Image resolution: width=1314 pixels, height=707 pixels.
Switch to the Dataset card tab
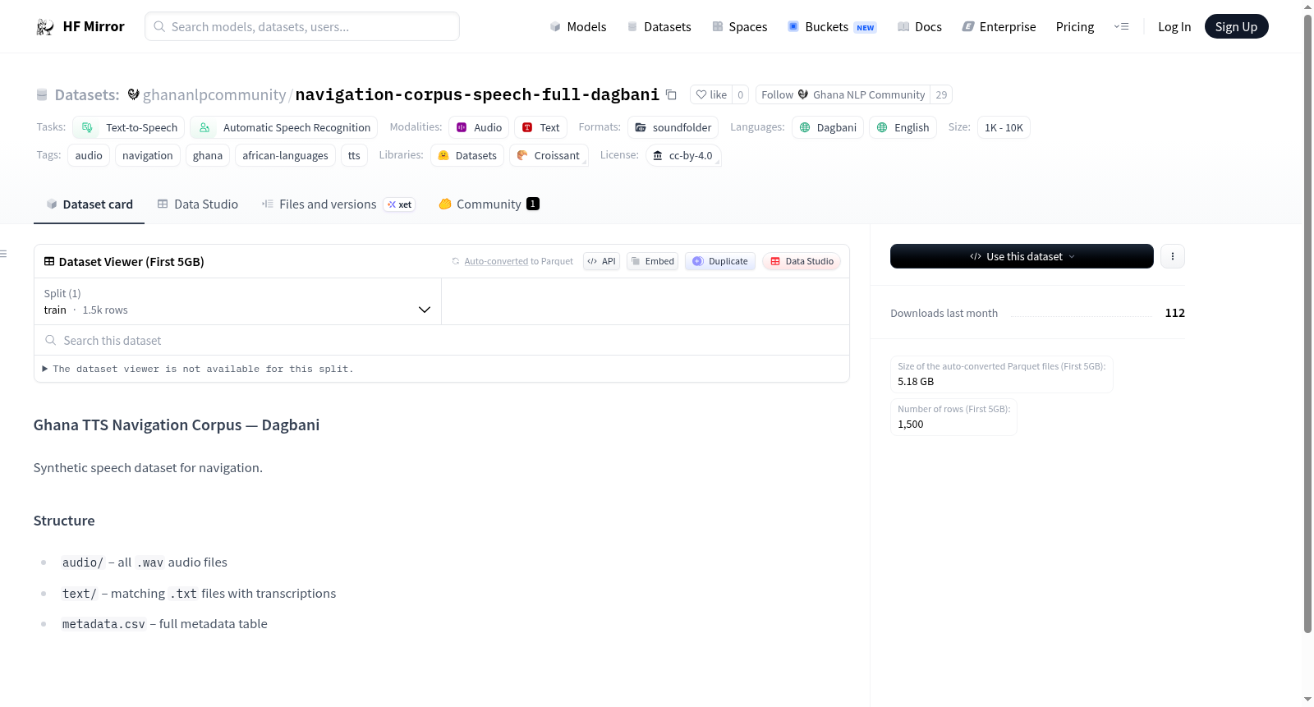coord(90,204)
